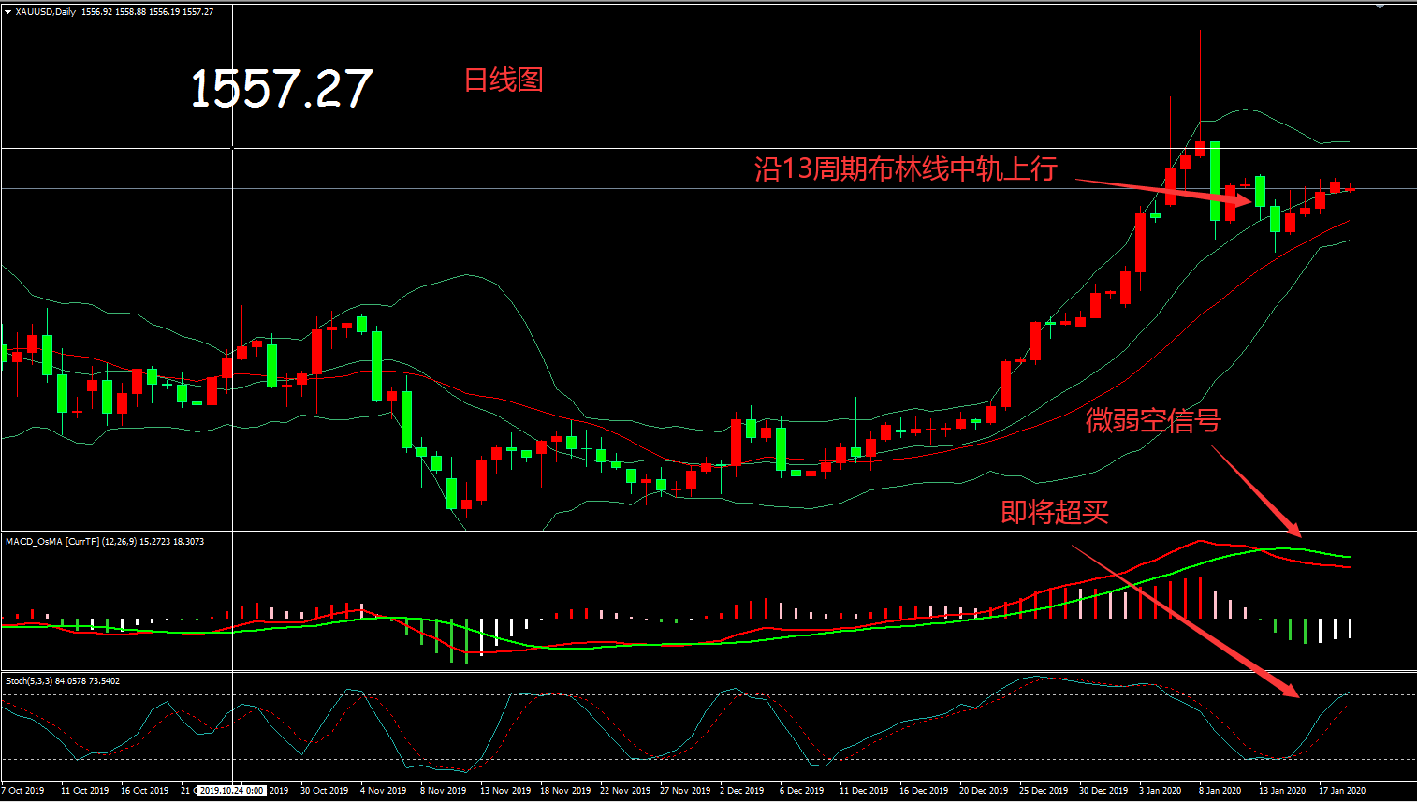The height and width of the screenshot is (803, 1417).
Task: Click the 22 Nov 2019 date on time axis
Action: tap(625, 791)
